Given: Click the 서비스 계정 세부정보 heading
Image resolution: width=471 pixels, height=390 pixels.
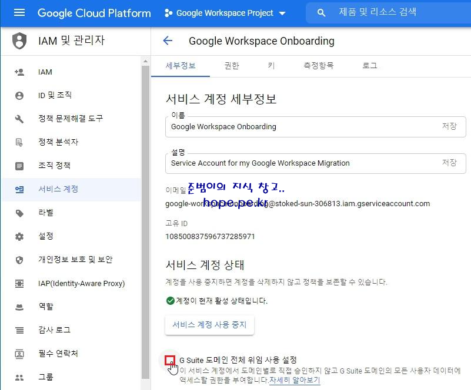Looking at the screenshot, I should click(221, 99).
